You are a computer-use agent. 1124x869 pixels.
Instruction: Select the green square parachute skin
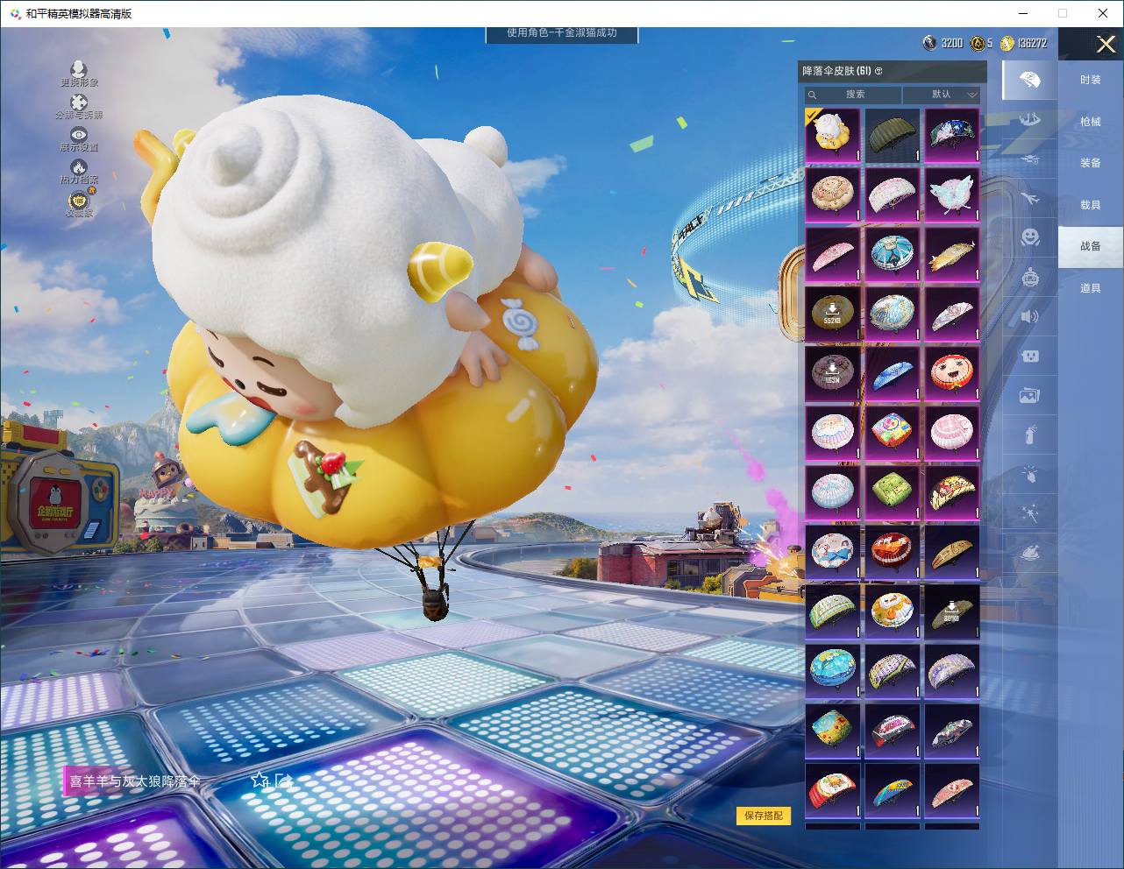tap(893, 492)
